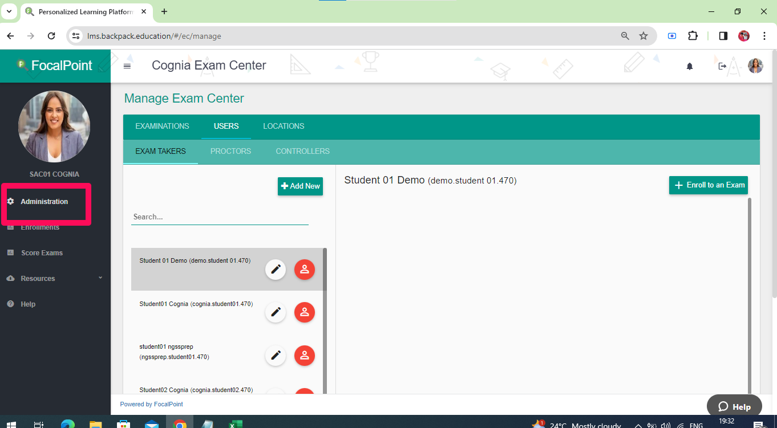The width and height of the screenshot is (777, 428).
Task: Click the FocalPoint logo
Action: (x=55, y=66)
